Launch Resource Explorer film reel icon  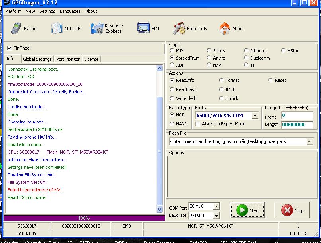click(97, 28)
